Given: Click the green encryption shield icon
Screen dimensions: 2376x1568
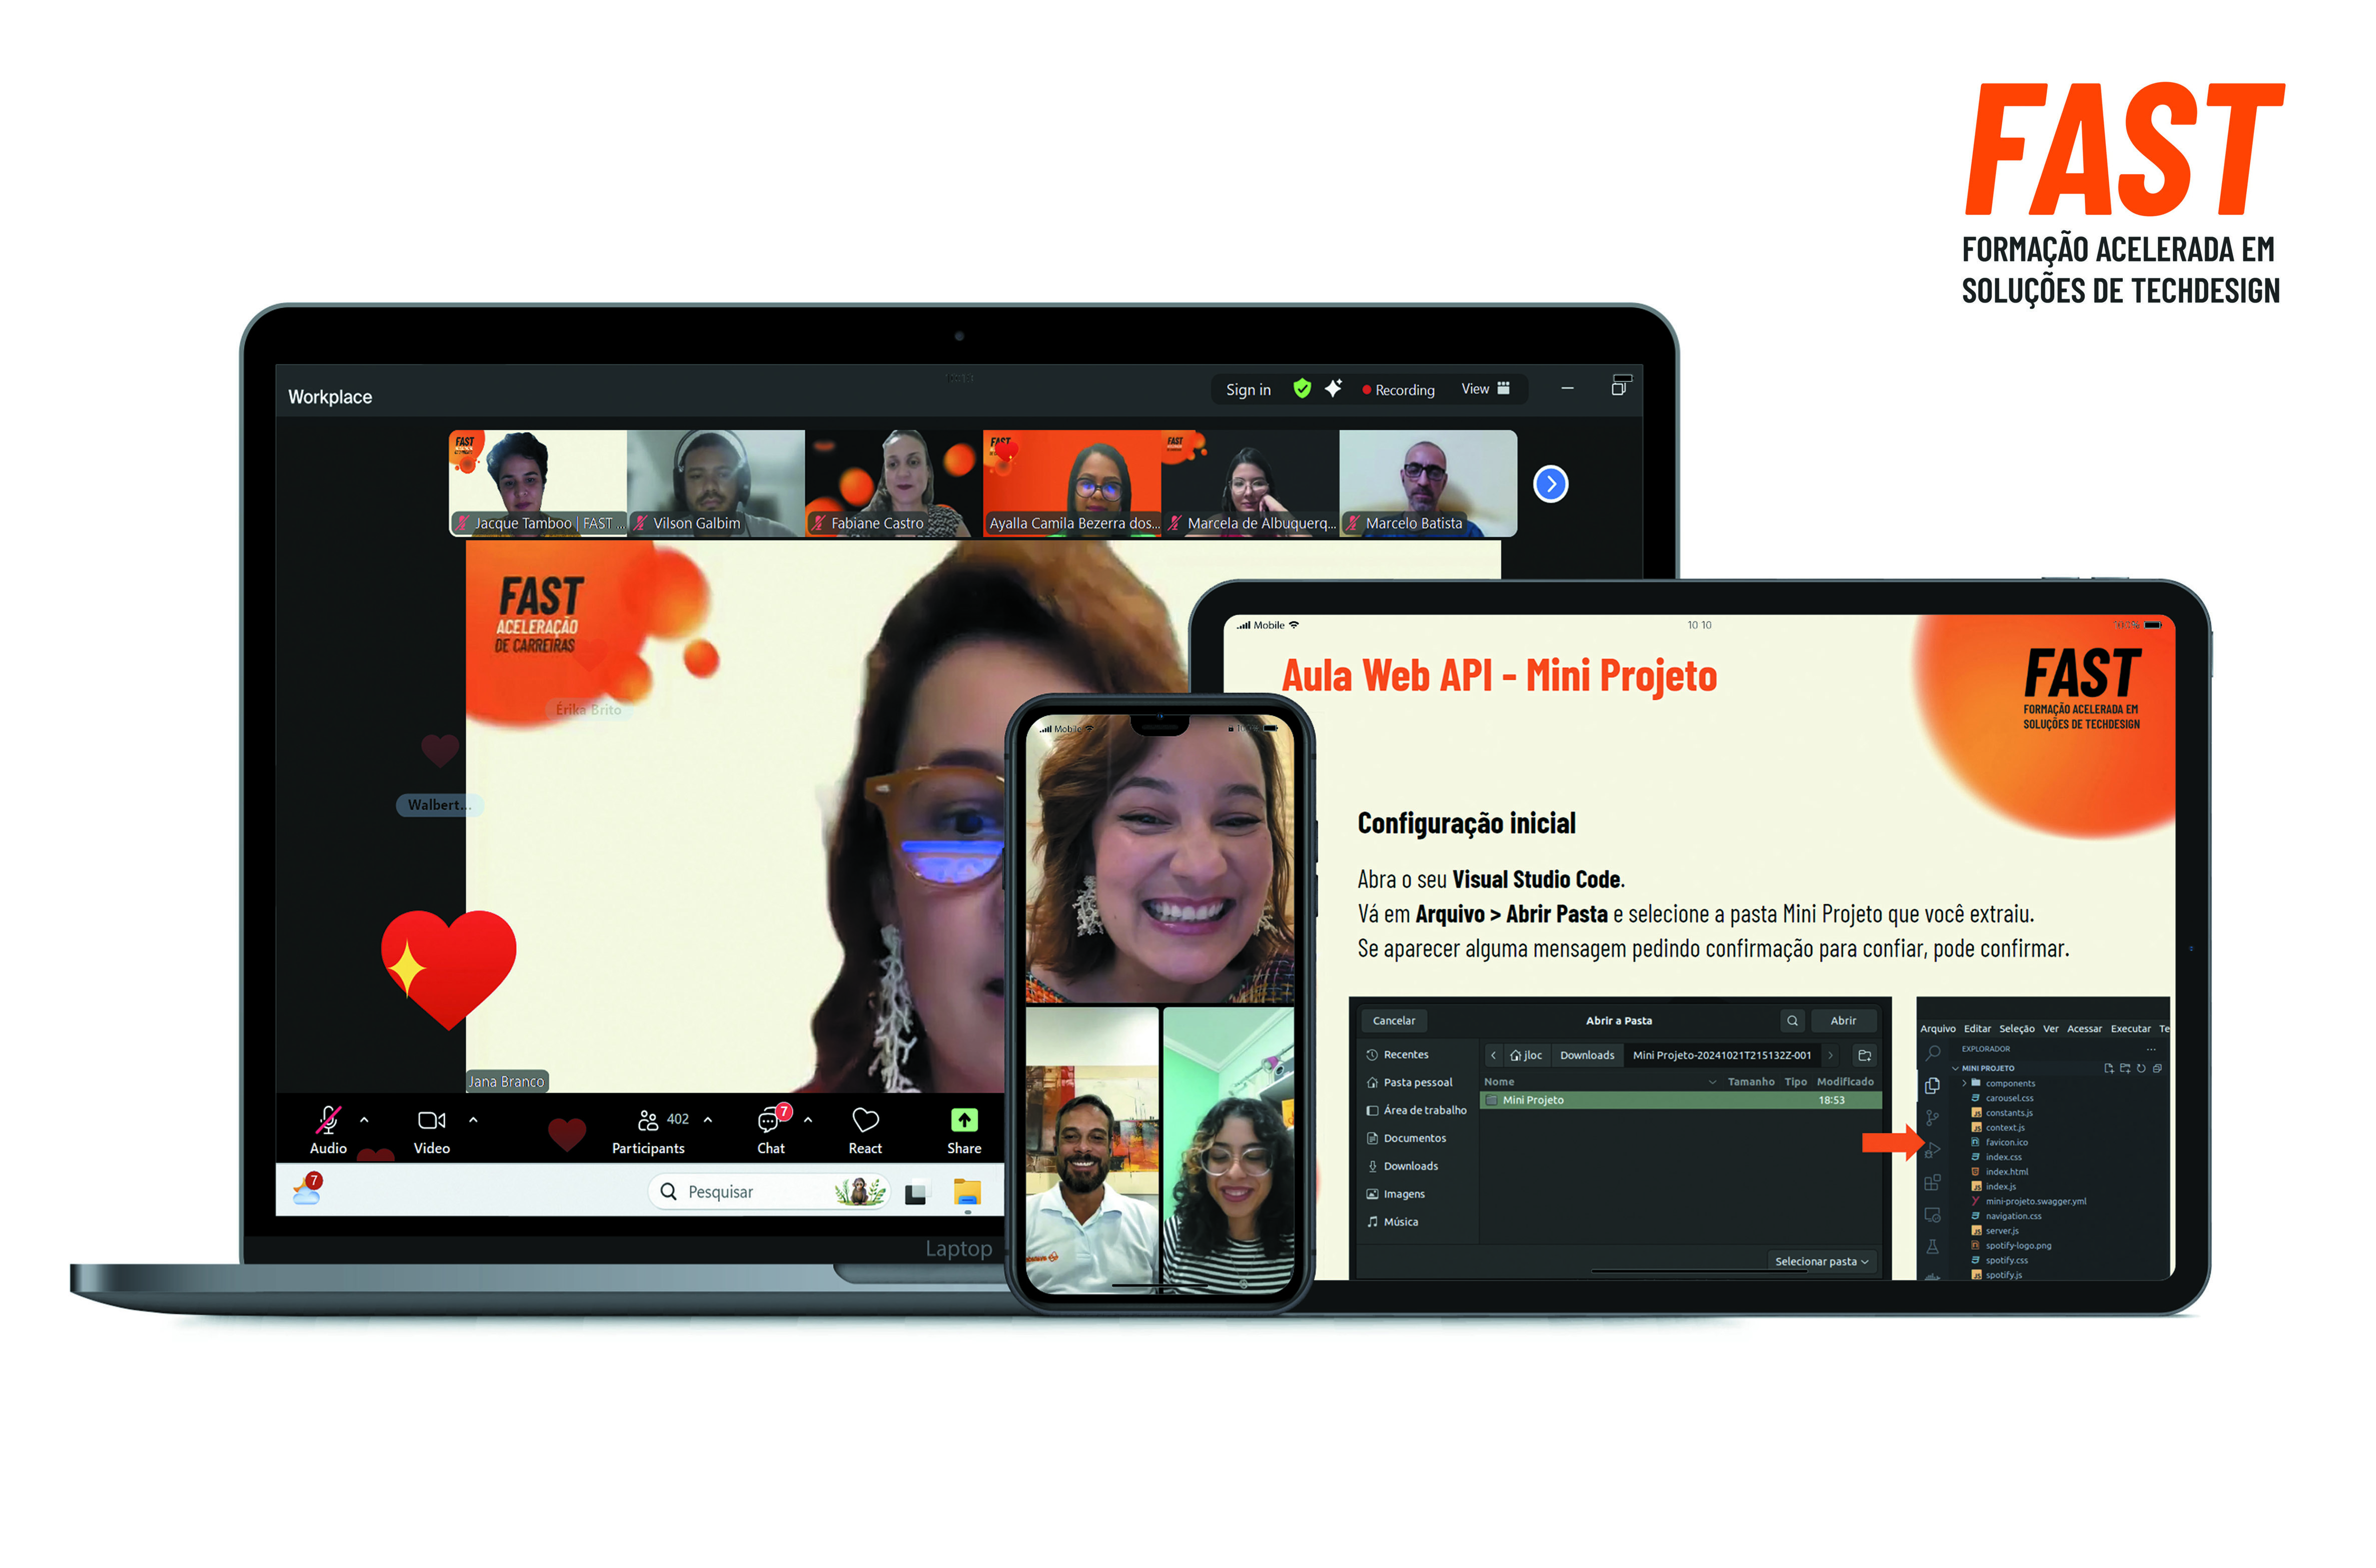Looking at the screenshot, I should point(1302,389).
